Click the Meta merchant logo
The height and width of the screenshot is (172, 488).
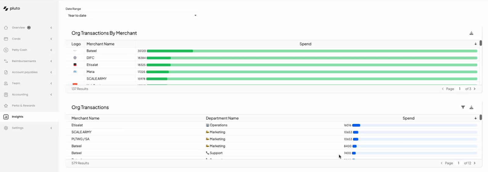(75, 72)
